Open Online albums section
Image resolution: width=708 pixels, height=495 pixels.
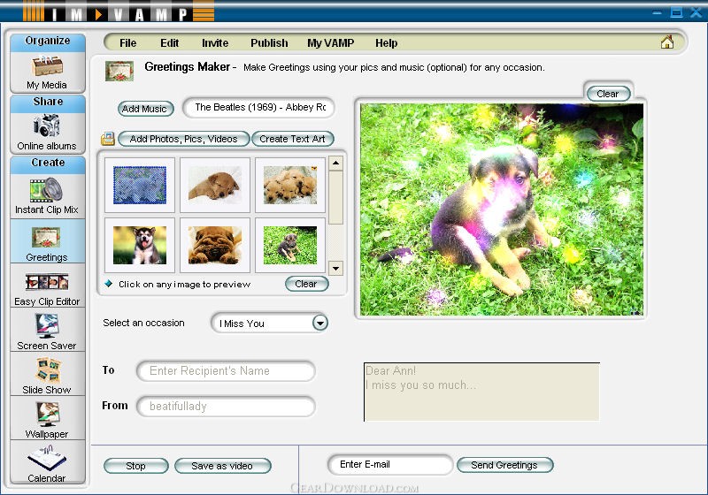[x=47, y=131]
